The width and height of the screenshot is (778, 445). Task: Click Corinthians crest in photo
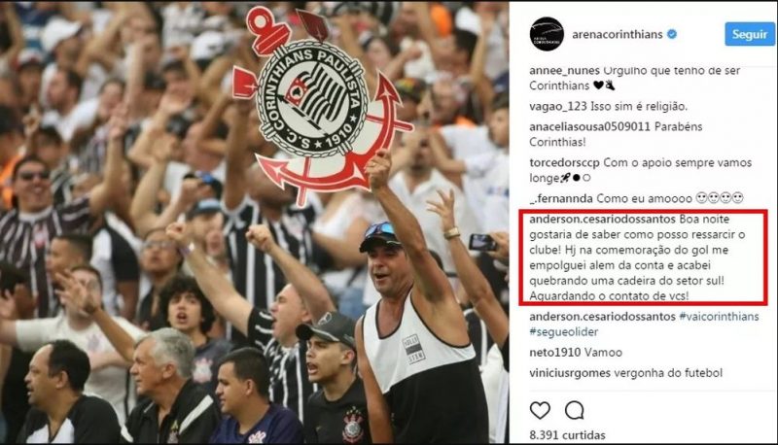[x=322, y=105]
